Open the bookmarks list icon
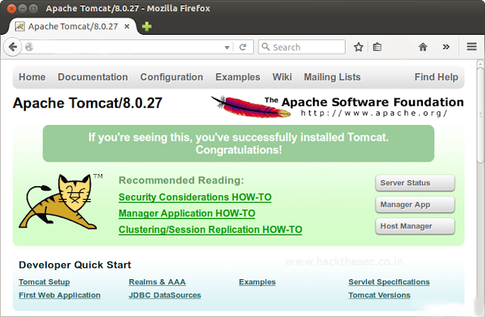The width and height of the screenshot is (485, 317). pyautogui.click(x=377, y=47)
